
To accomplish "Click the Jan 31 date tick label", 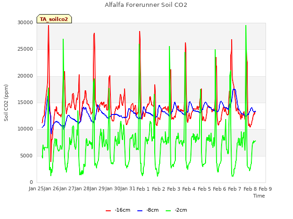I will pos(128,188).
